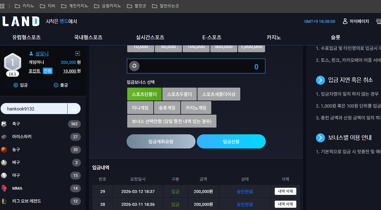This screenshot has width=381, height=210.
Task: Click the browser apps grid icon
Action: (2, 6)
